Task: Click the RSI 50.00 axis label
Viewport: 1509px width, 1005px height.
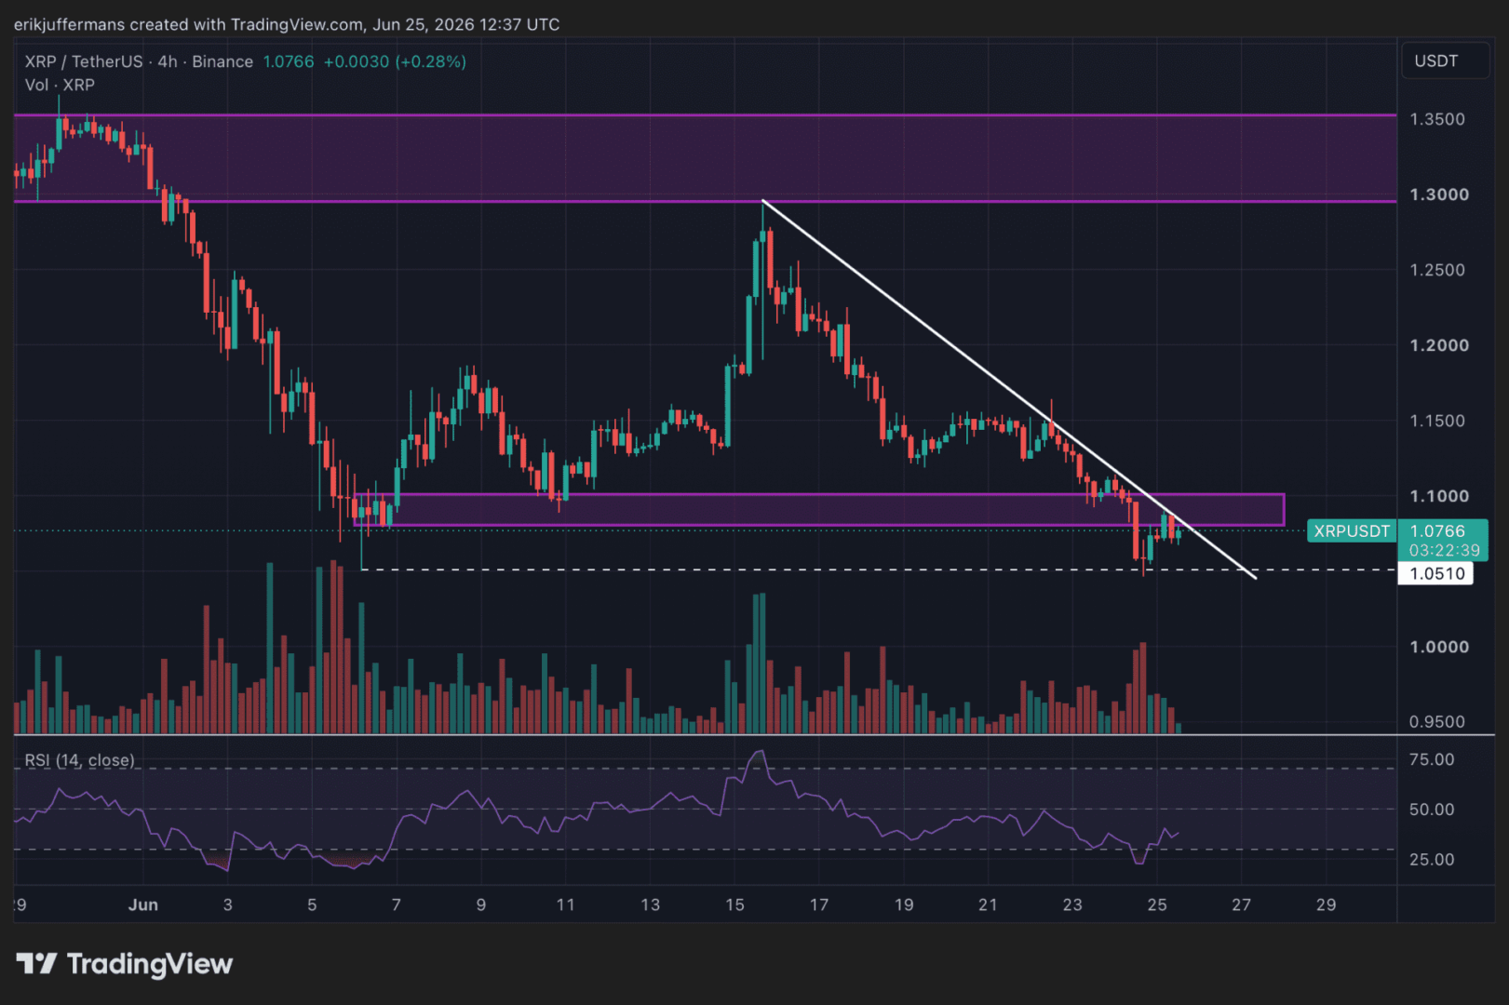Action: [x=1432, y=810]
